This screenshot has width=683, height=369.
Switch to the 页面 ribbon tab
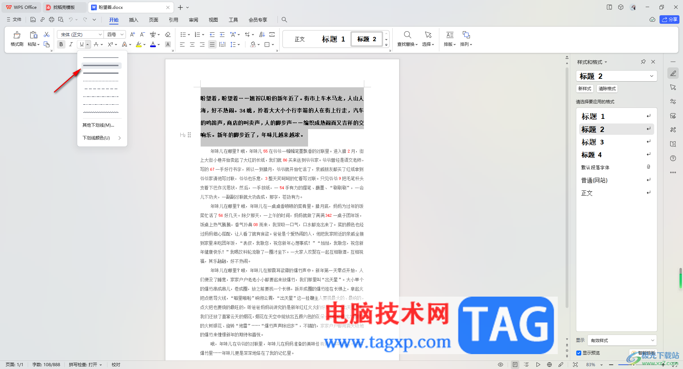(153, 20)
